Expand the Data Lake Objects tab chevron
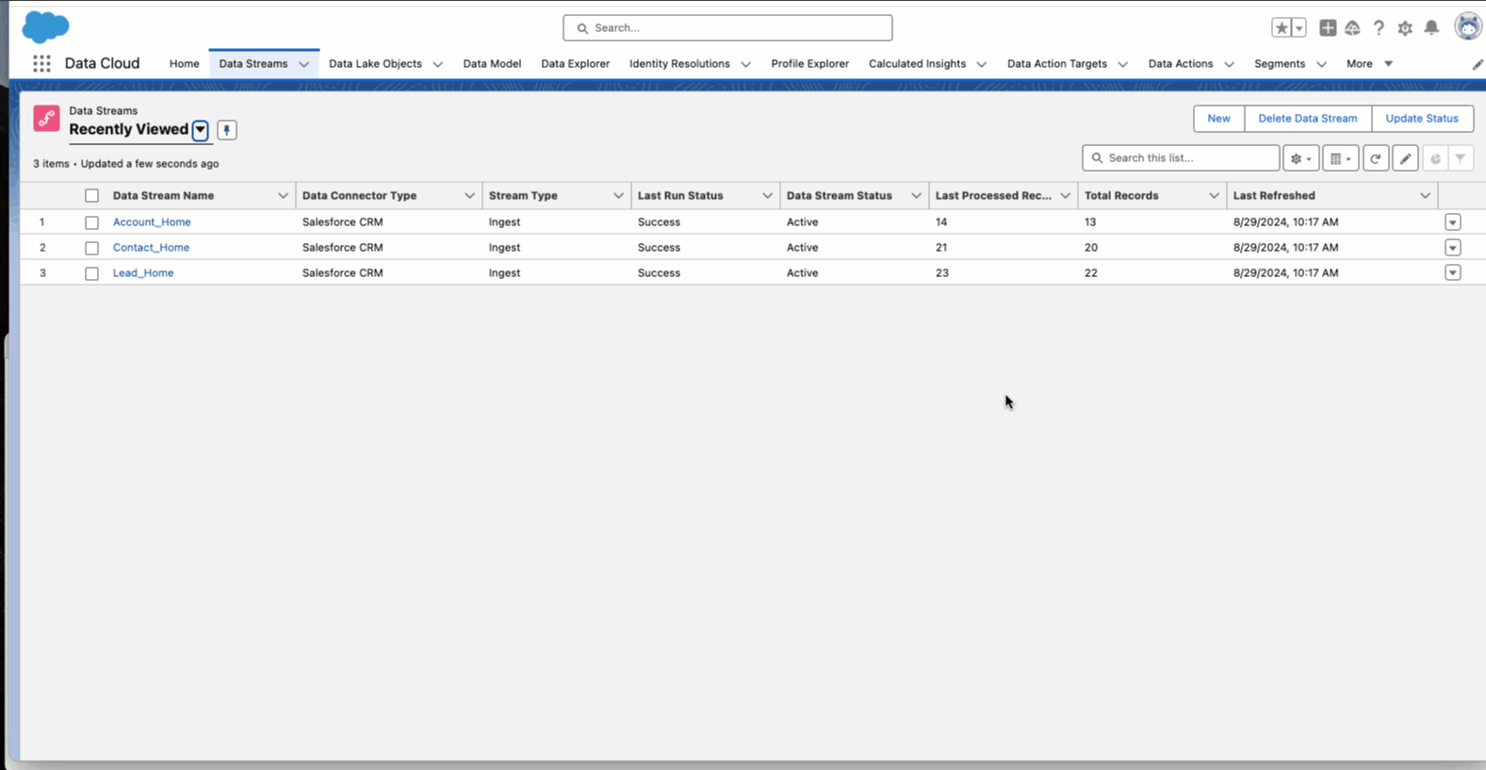 click(437, 64)
